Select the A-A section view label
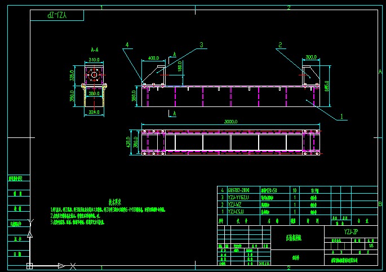This screenshot has height=272, width=386. coord(95,50)
